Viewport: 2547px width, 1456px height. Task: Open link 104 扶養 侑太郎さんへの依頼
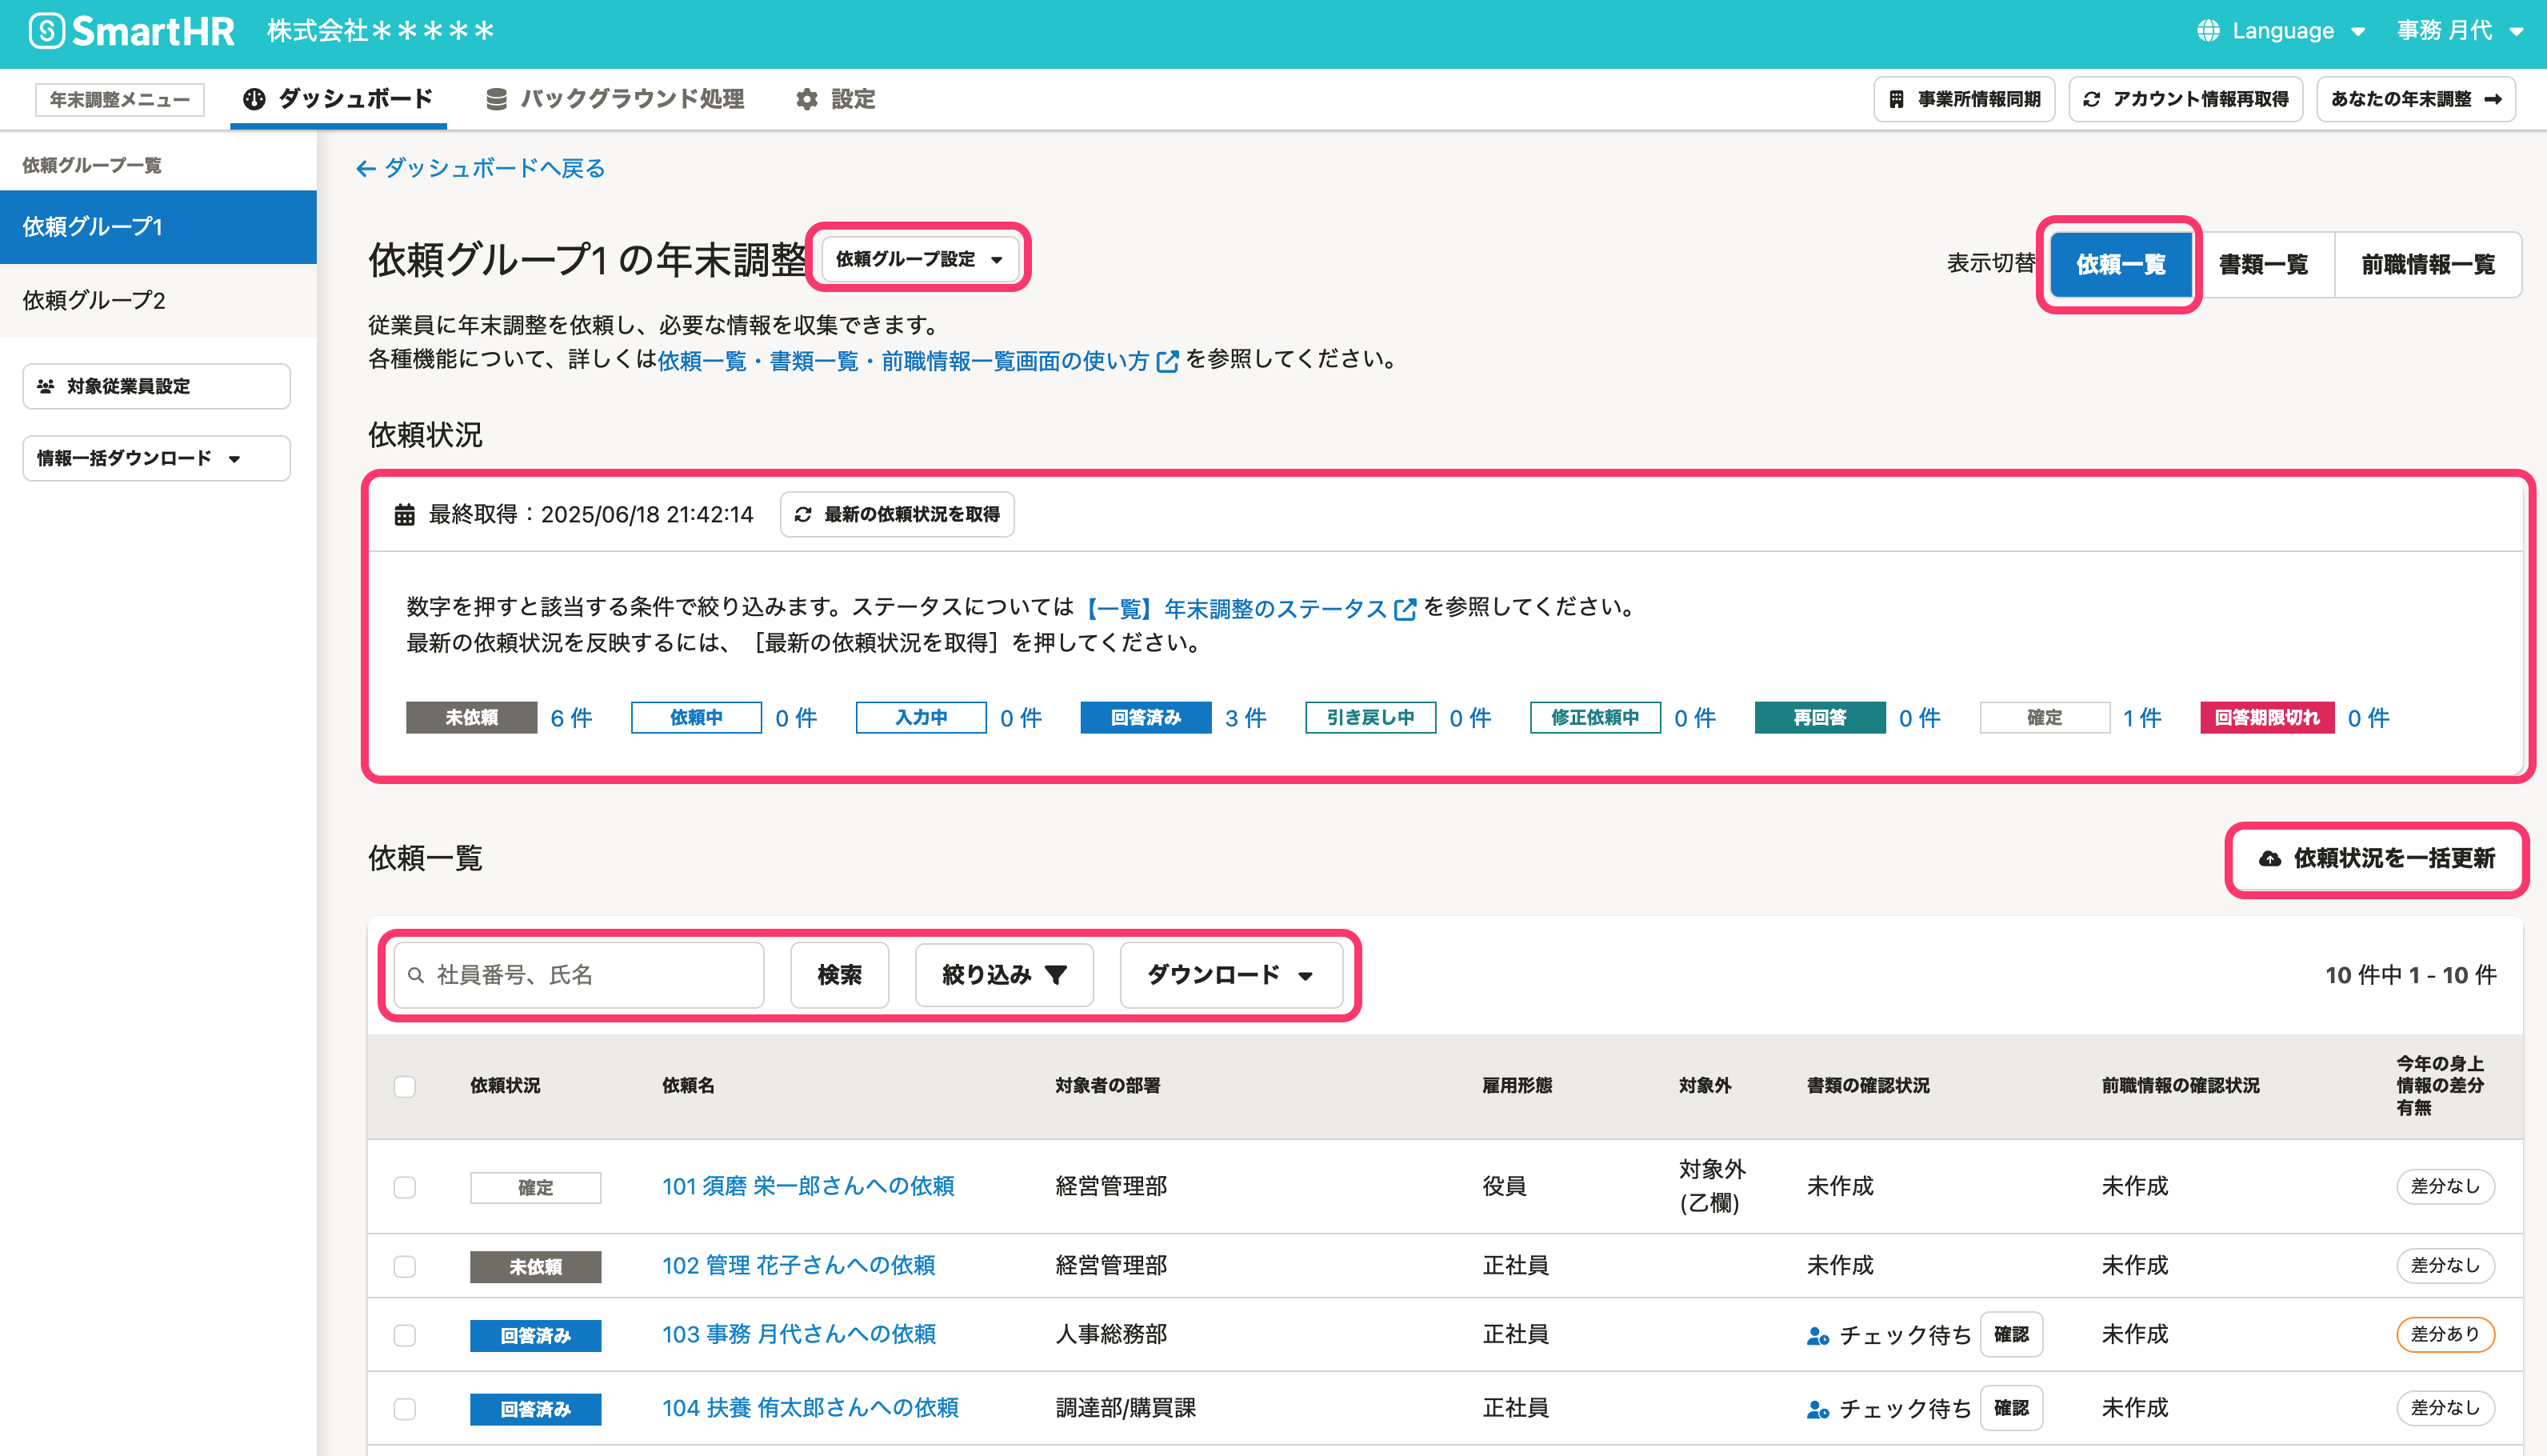(810, 1409)
